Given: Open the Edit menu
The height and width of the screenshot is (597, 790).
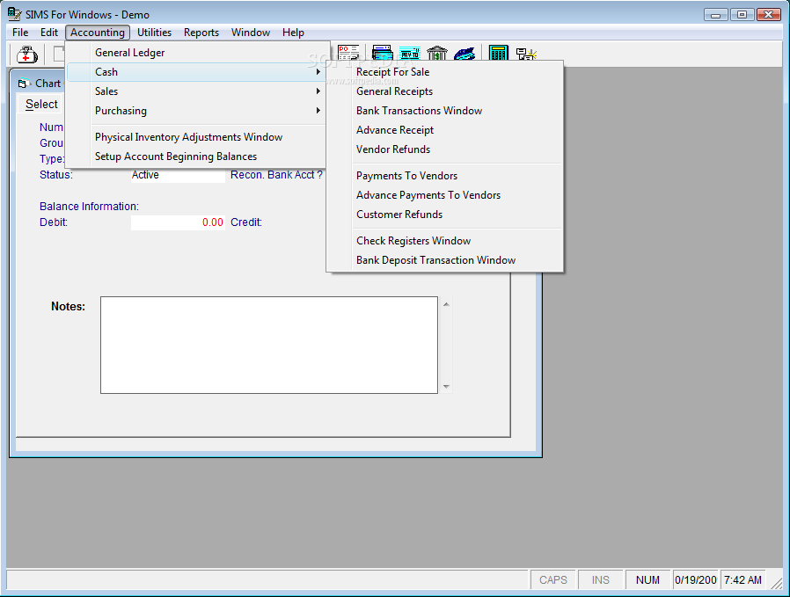Looking at the screenshot, I should point(49,33).
